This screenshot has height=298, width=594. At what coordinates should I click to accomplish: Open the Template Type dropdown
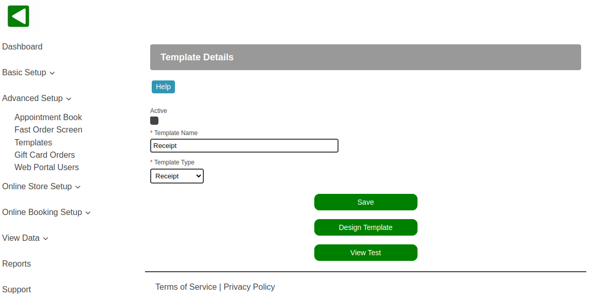coord(177,176)
